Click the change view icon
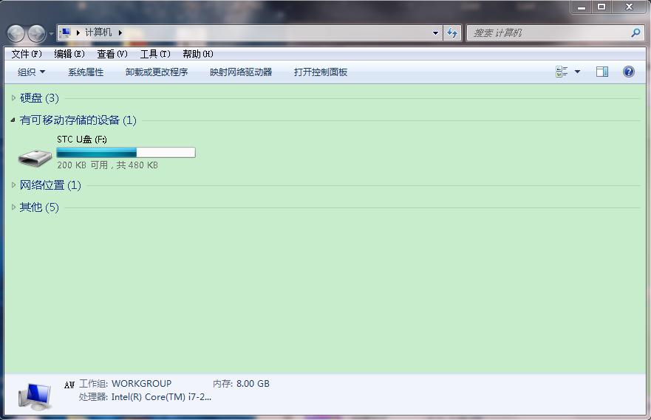Viewport: 651px width, 420px height. 562,72
